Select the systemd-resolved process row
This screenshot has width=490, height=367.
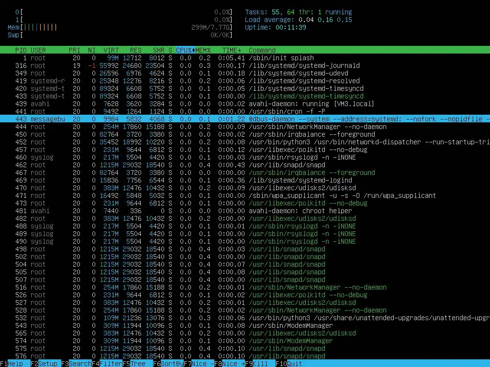pyautogui.click(x=245, y=81)
